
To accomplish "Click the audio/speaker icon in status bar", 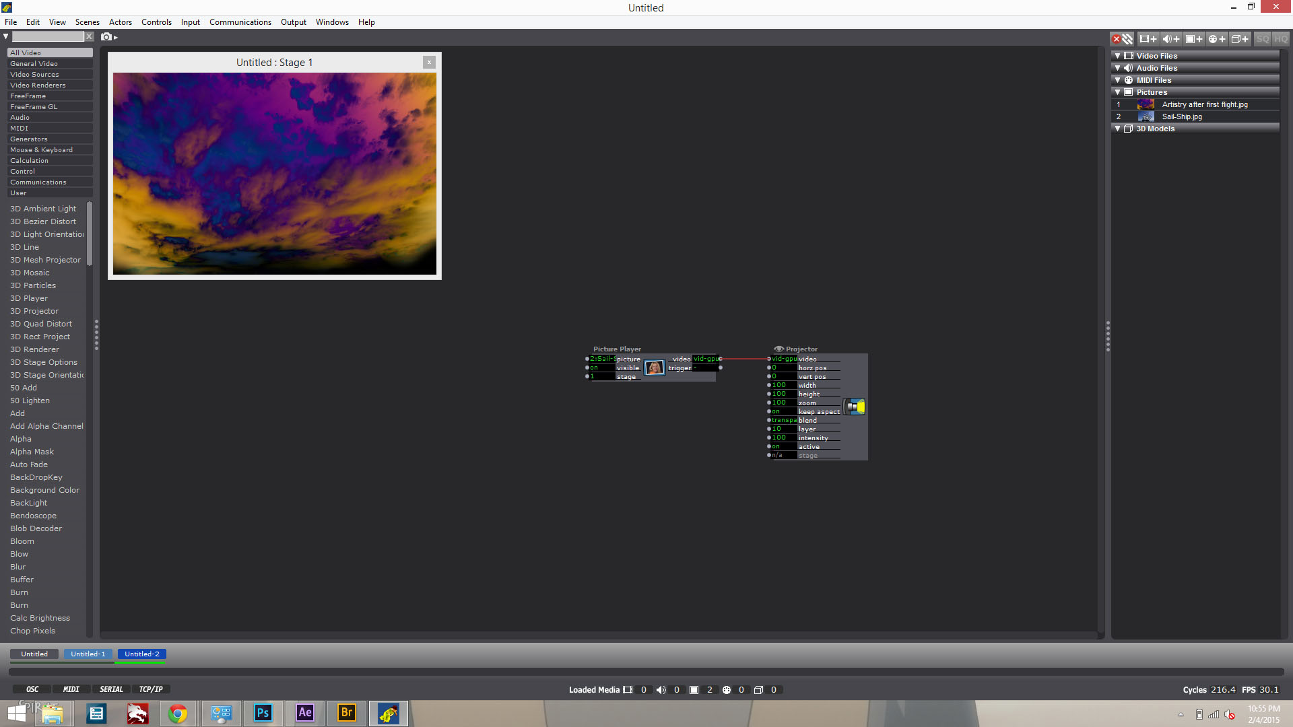I will 660,690.
